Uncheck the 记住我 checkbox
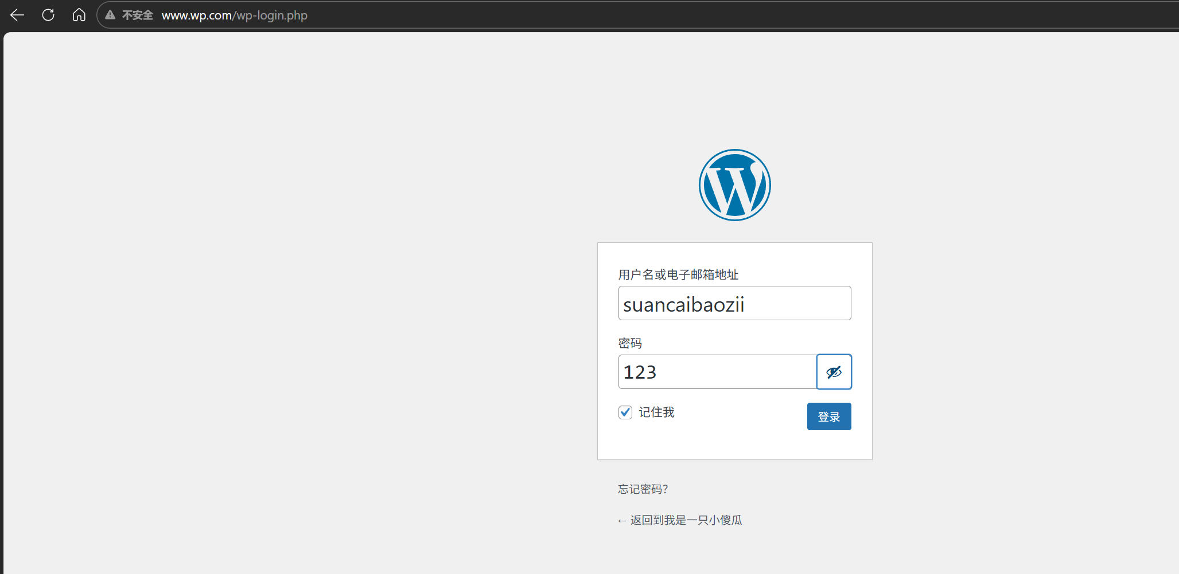This screenshot has width=1179, height=574. 625,412
